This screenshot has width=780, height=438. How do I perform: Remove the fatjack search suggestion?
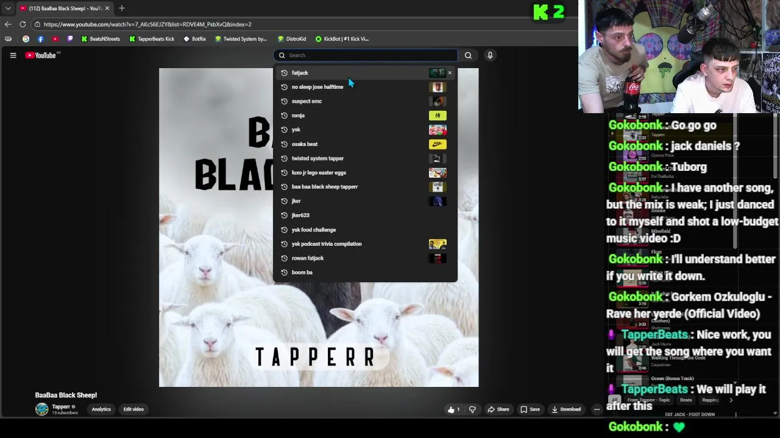coord(450,73)
